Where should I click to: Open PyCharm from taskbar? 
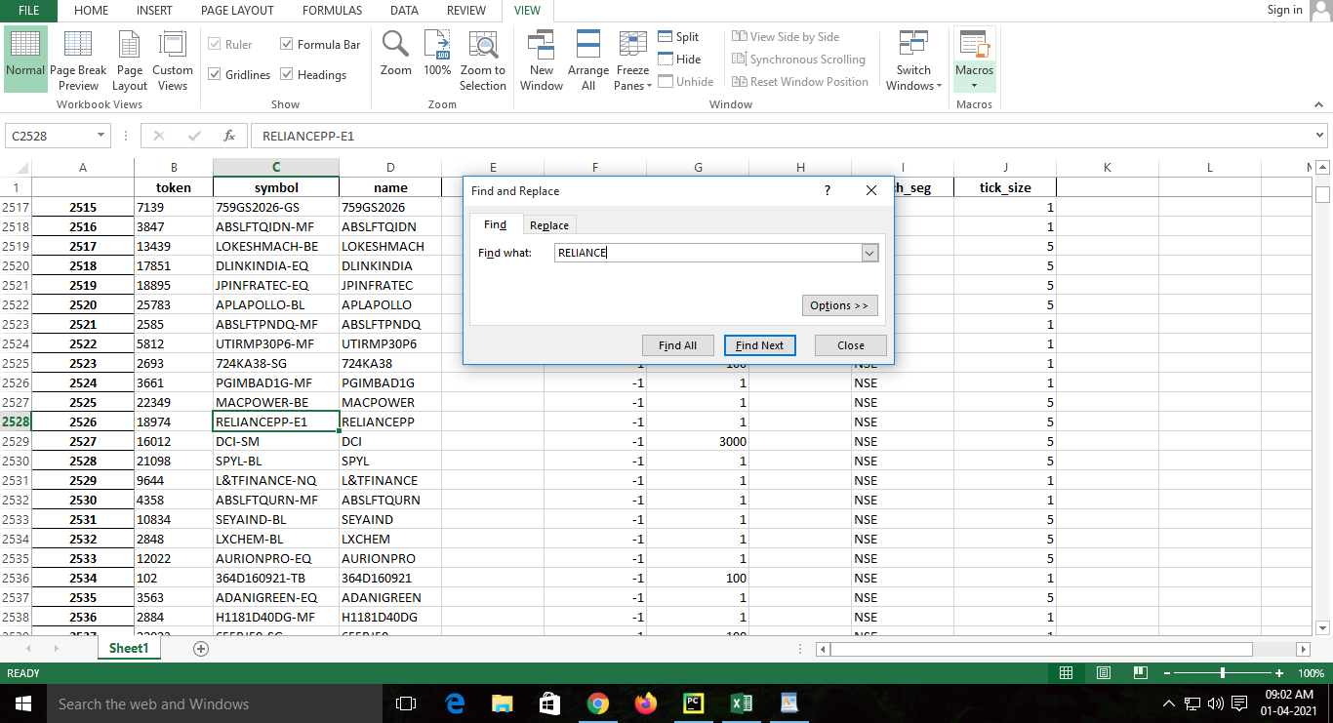pyautogui.click(x=693, y=703)
